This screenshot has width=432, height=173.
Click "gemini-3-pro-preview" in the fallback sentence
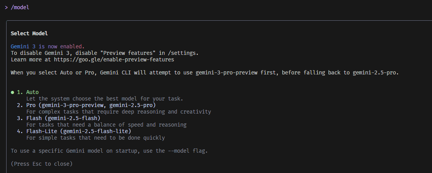coord(230,72)
